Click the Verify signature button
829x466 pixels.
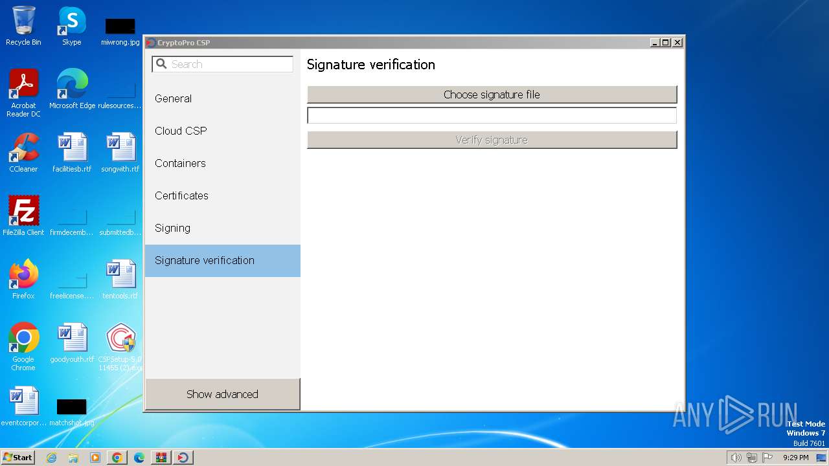492,140
